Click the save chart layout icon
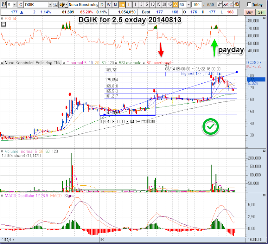Image resolution: width=268 pixels, height=244 pixels. point(231,4)
